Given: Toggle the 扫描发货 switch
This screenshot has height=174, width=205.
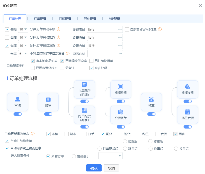Looking at the screenshot, I should (x=187, y=101).
